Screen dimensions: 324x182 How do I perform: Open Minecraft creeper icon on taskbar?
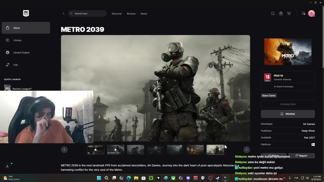151,178
